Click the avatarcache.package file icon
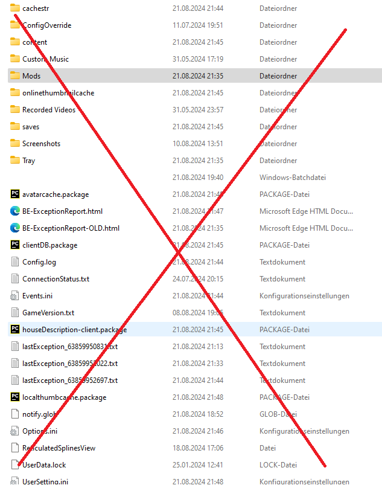Image resolution: width=382 pixels, height=488 pixels. coord(15,194)
